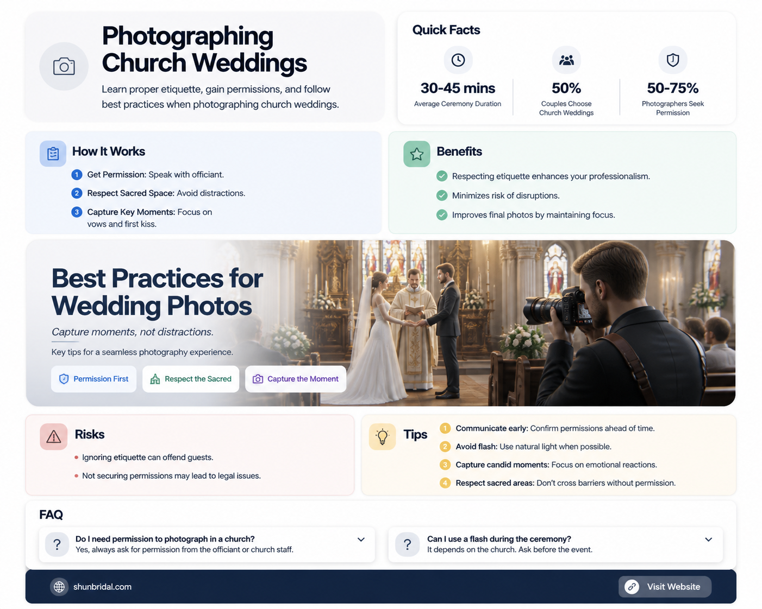Click the Quick Facts heading
762x609 pixels.
[x=446, y=30]
